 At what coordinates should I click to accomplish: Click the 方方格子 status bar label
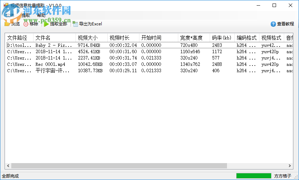pos(283,176)
